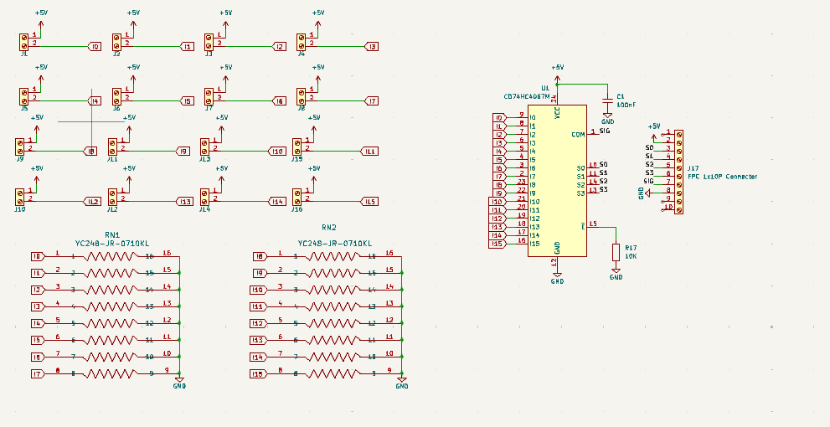Click the J16 two-pin connector symbol

(296, 197)
